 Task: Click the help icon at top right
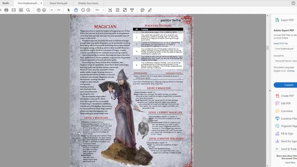coord(293,3)
